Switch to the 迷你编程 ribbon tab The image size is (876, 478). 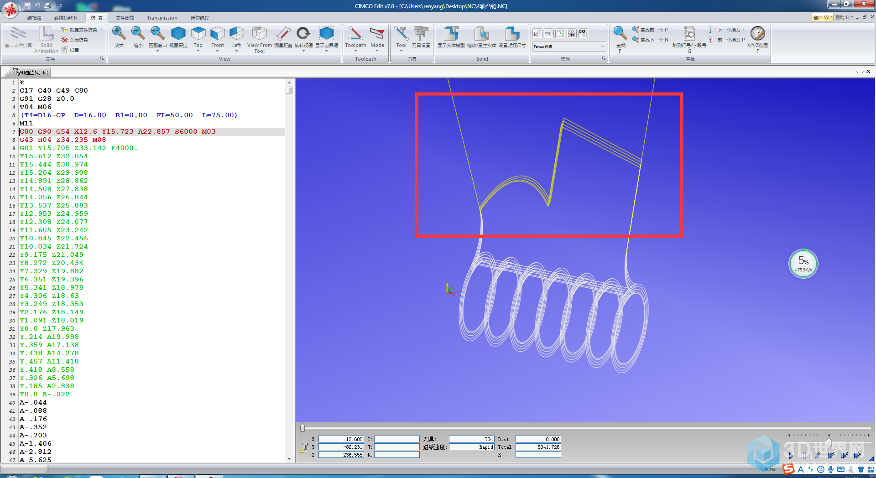click(199, 18)
